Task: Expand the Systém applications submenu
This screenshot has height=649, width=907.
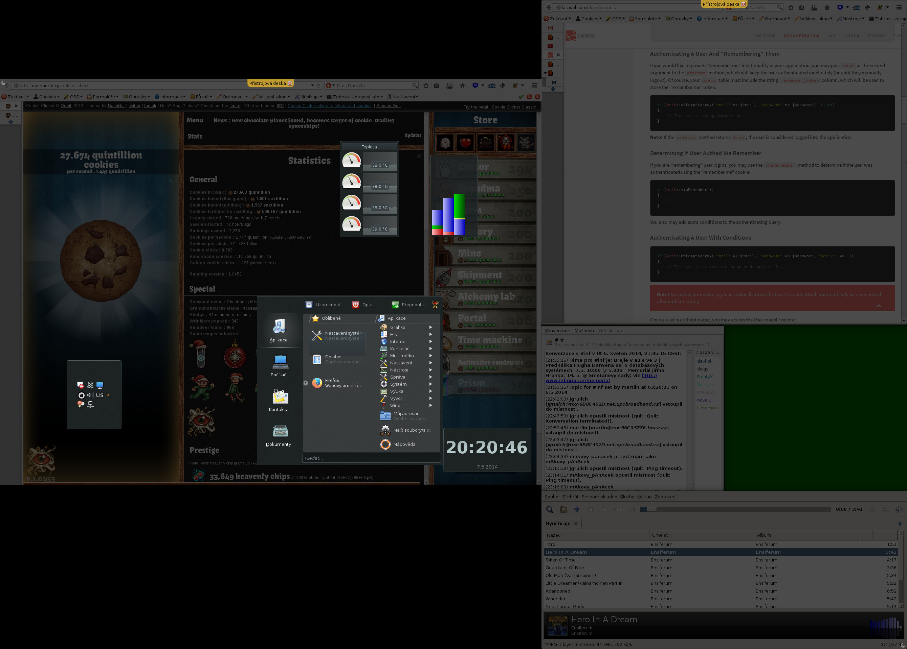Action: [x=407, y=384]
